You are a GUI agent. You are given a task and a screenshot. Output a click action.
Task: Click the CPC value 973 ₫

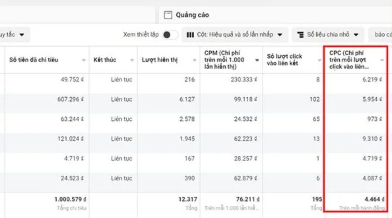coord(375,119)
